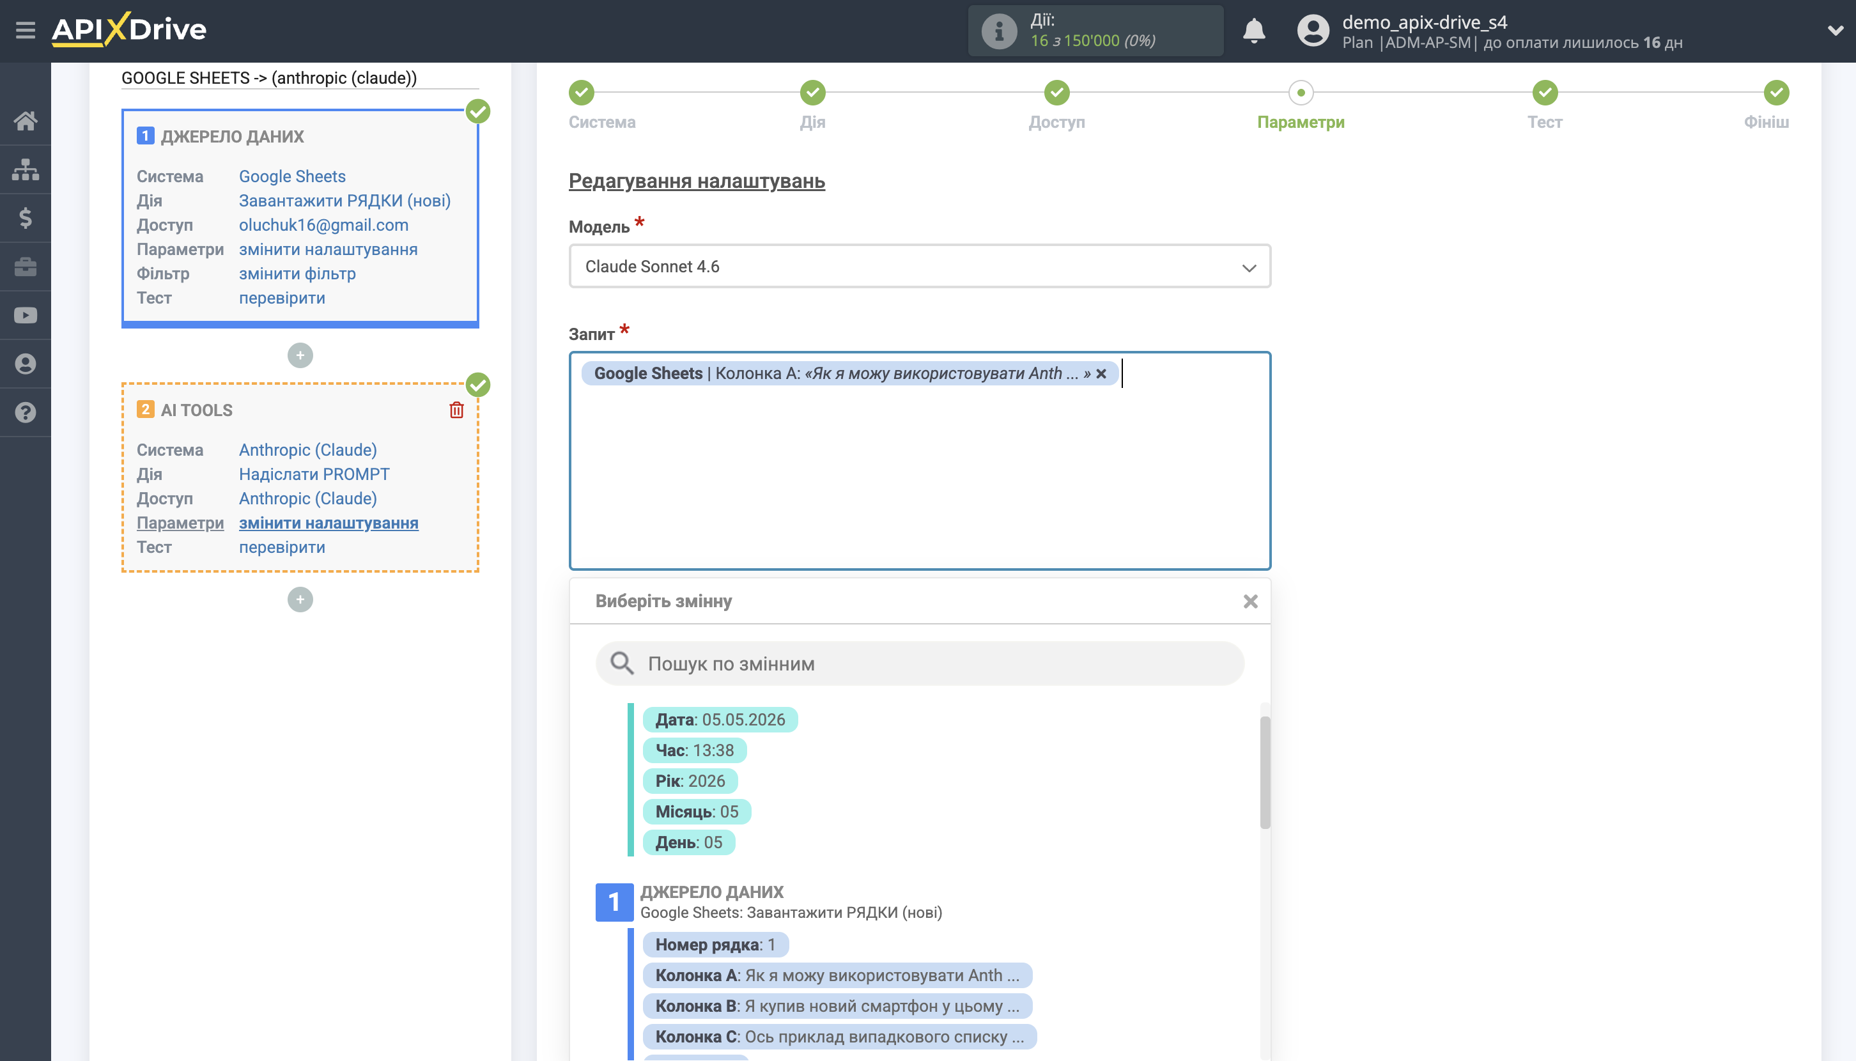Viewport: 1856px width, 1061px height.
Task: Open the oluchuk16@gmail.com access link
Action: [x=323, y=225]
